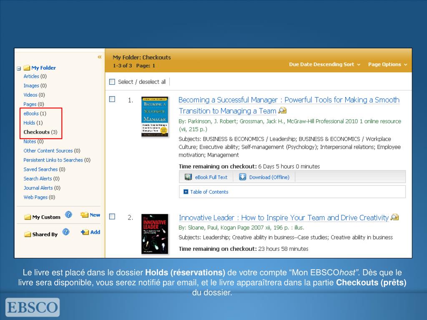Preview Innovative Leader with the magnifier icon
This screenshot has height=320, width=427.
coord(394,217)
